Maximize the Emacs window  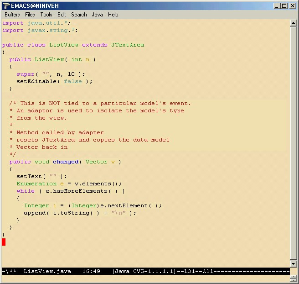pyautogui.click(x=284, y=6)
